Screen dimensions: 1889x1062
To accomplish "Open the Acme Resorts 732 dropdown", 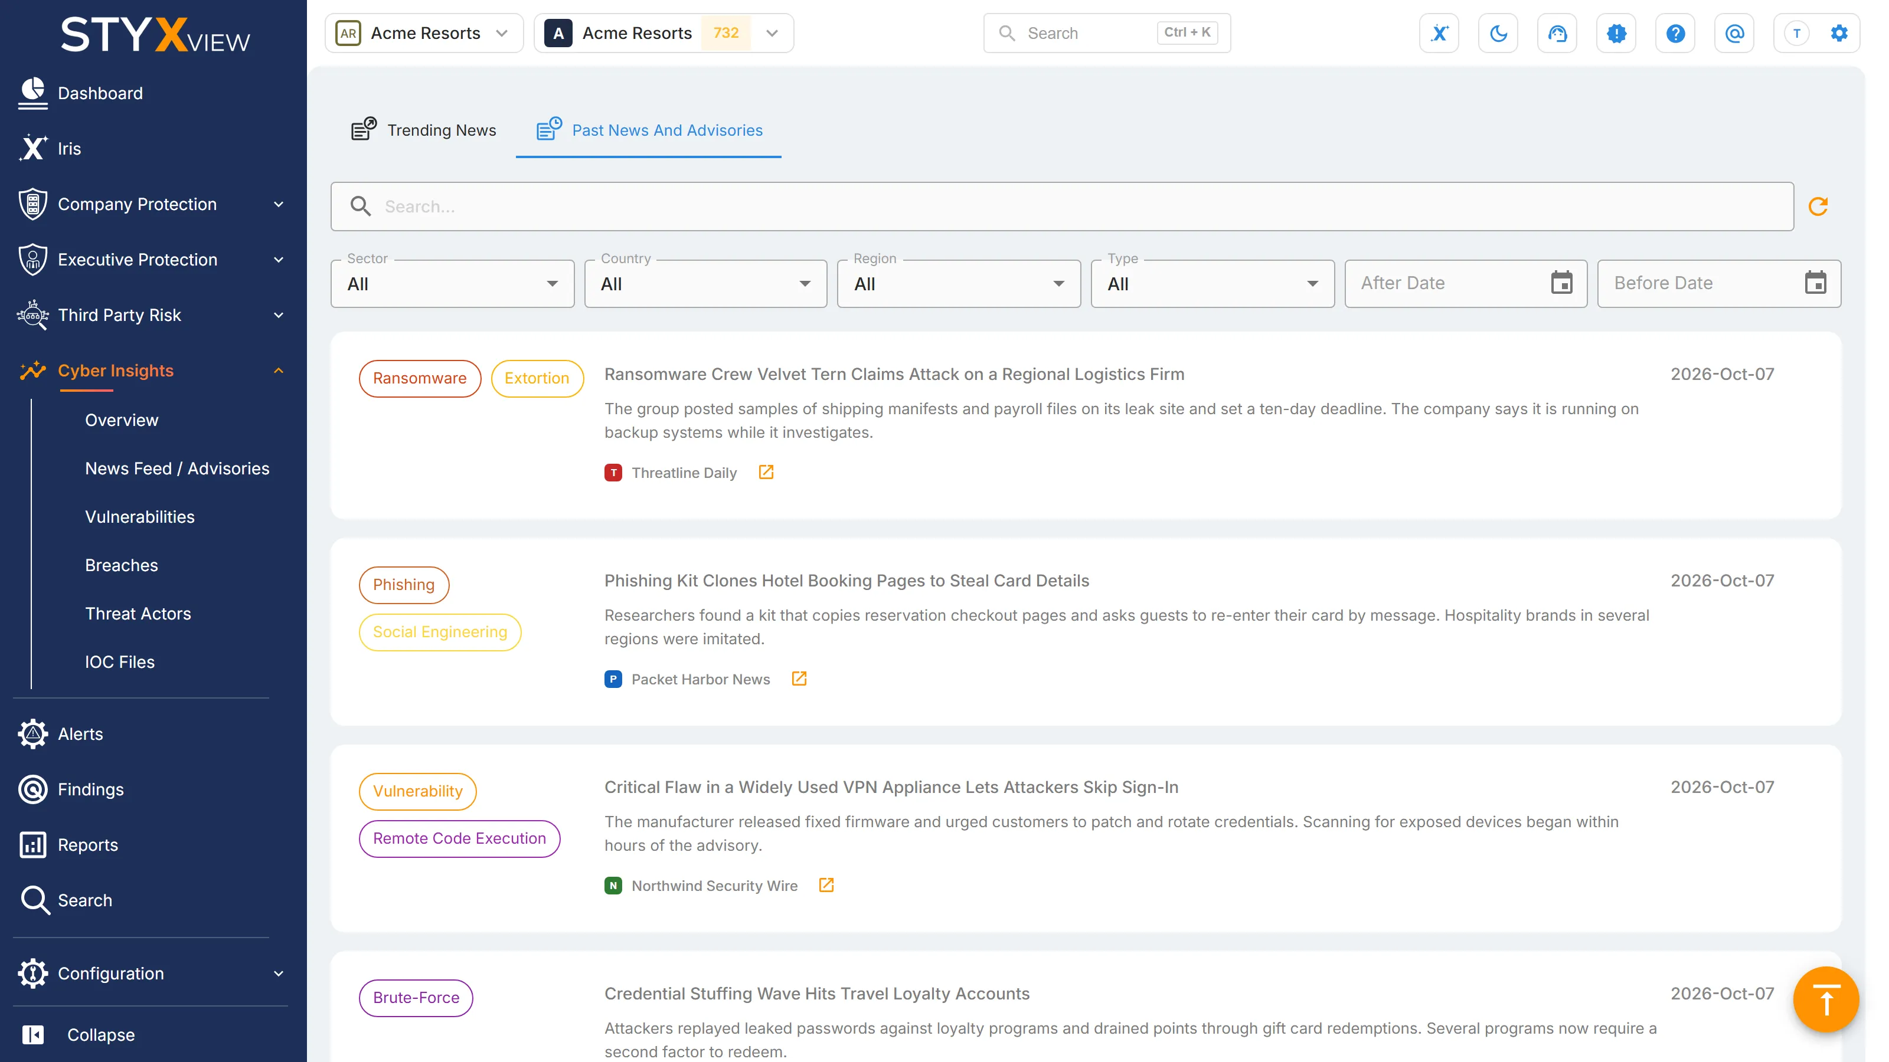I will click(x=664, y=33).
